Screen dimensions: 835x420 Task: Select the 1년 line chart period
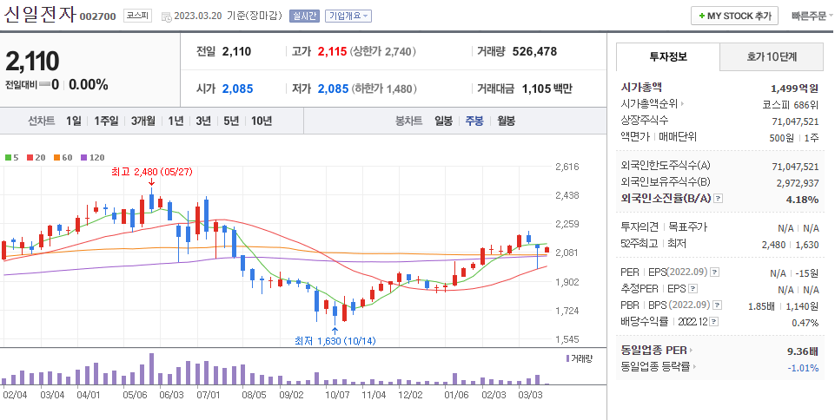pyautogui.click(x=176, y=121)
